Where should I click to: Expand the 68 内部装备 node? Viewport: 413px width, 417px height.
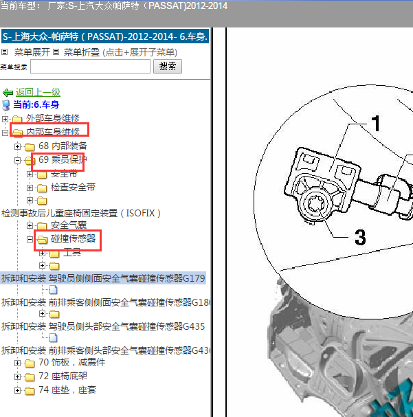pyautogui.click(x=17, y=146)
